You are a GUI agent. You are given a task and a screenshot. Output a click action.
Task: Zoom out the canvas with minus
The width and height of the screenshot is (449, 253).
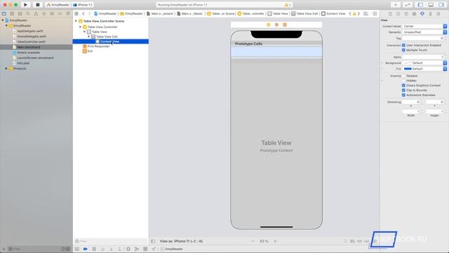tap(253, 241)
